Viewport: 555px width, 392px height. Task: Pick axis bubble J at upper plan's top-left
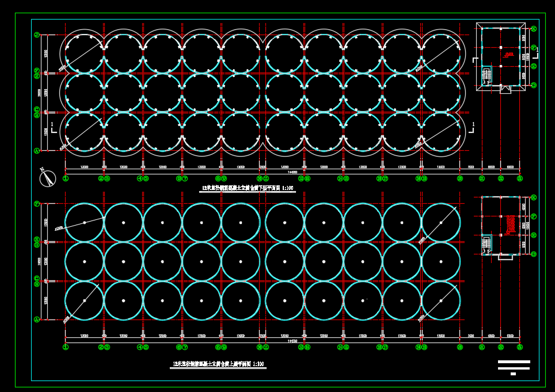37,35
